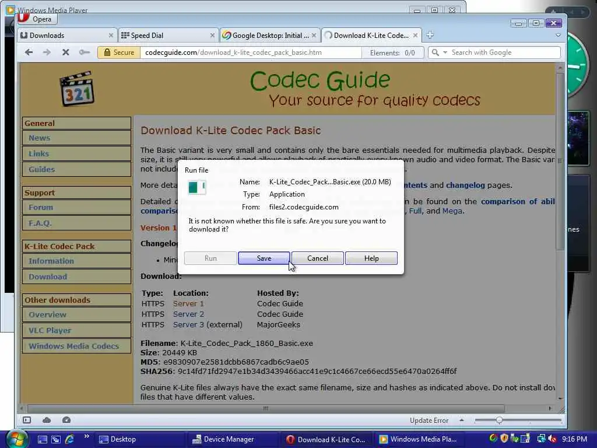Screen dimensions: 597x448
Task: Click the Switch between windows icon
Action: click(x=56, y=439)
